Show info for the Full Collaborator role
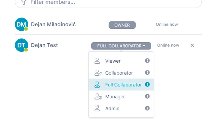Screen dimensions: 208x139 click(147, 84)
